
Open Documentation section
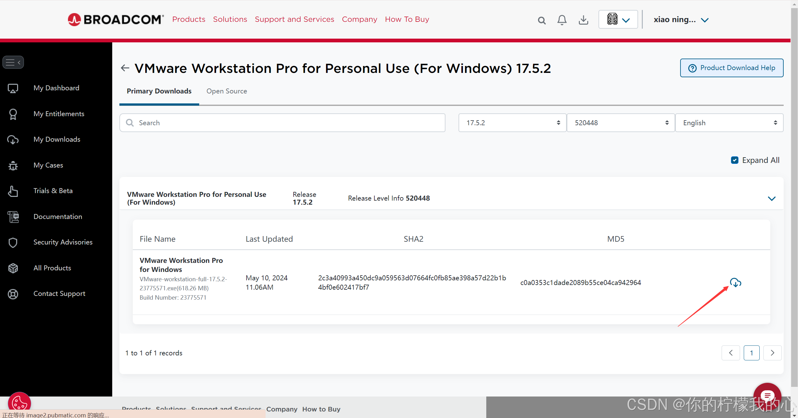58,217
